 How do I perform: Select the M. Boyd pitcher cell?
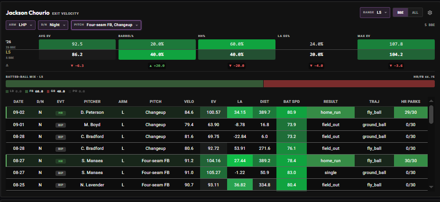pos(92,125)
